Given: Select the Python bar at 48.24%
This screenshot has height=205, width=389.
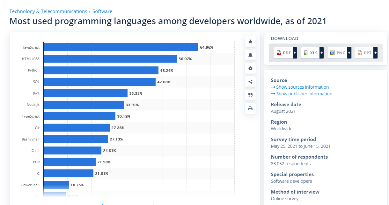Looking at the screenshot, I should (x=101, y=70).
